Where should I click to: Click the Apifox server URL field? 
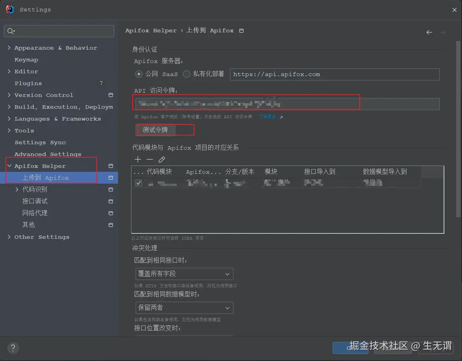point(335,74)
